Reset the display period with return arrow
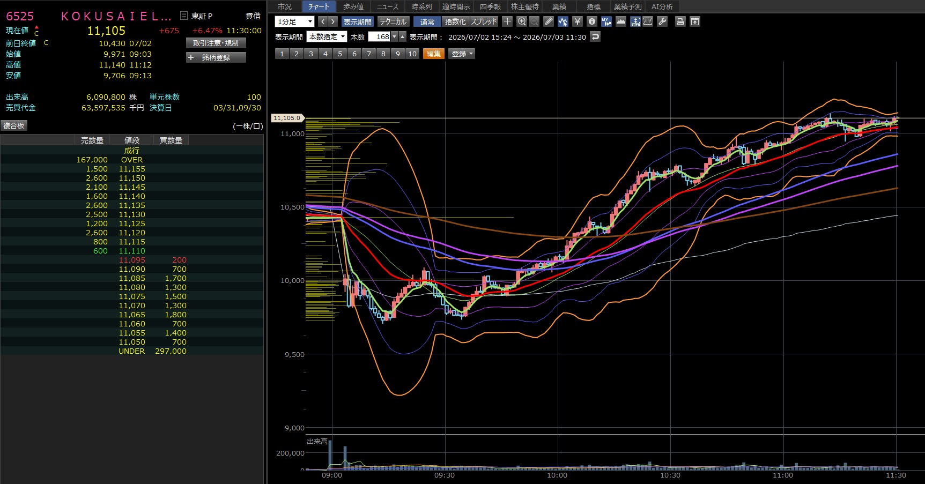This screenshot has width=925, height=484. 595,36
